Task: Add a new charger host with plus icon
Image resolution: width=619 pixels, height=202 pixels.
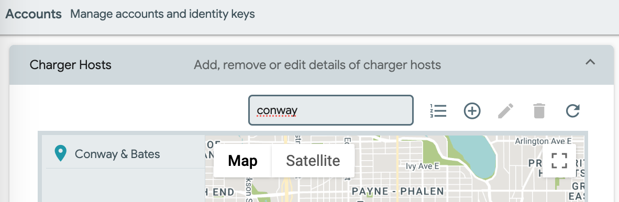Action: [x=472, y=111]
